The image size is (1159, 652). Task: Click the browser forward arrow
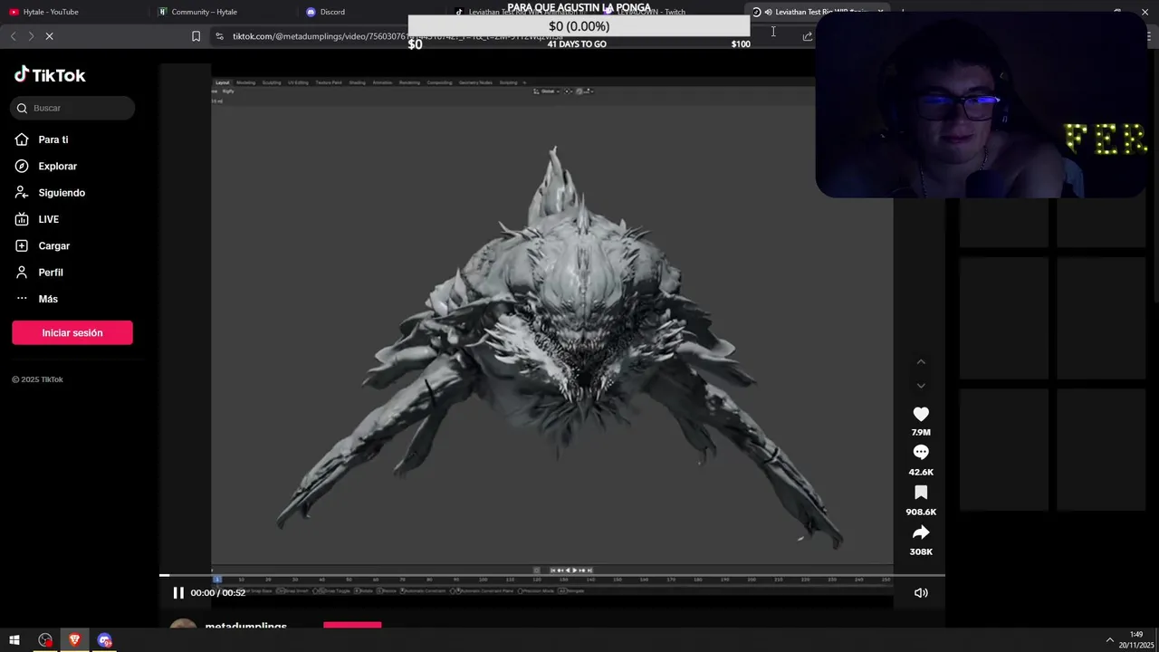[x=31, y=36]
